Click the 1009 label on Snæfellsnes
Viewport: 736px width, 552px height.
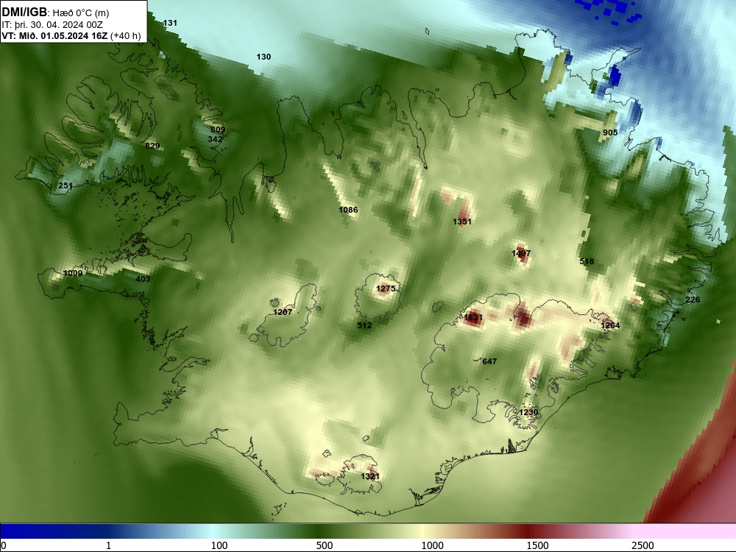[x=73, y=273]
